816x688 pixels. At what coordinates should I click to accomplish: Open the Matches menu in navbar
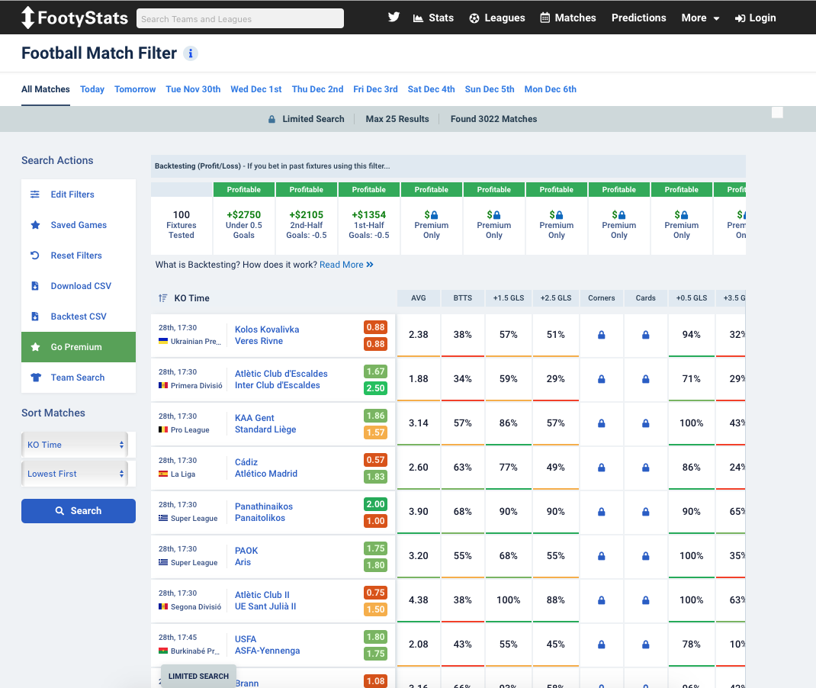[567, 18]
